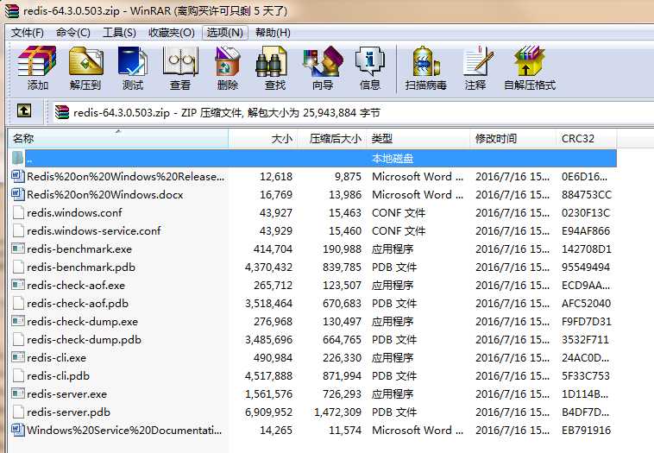Viewport: 654px width, 453px height.
Task: Click the 添加 (Add) toolbar icon
Action: tap(37, 61)
